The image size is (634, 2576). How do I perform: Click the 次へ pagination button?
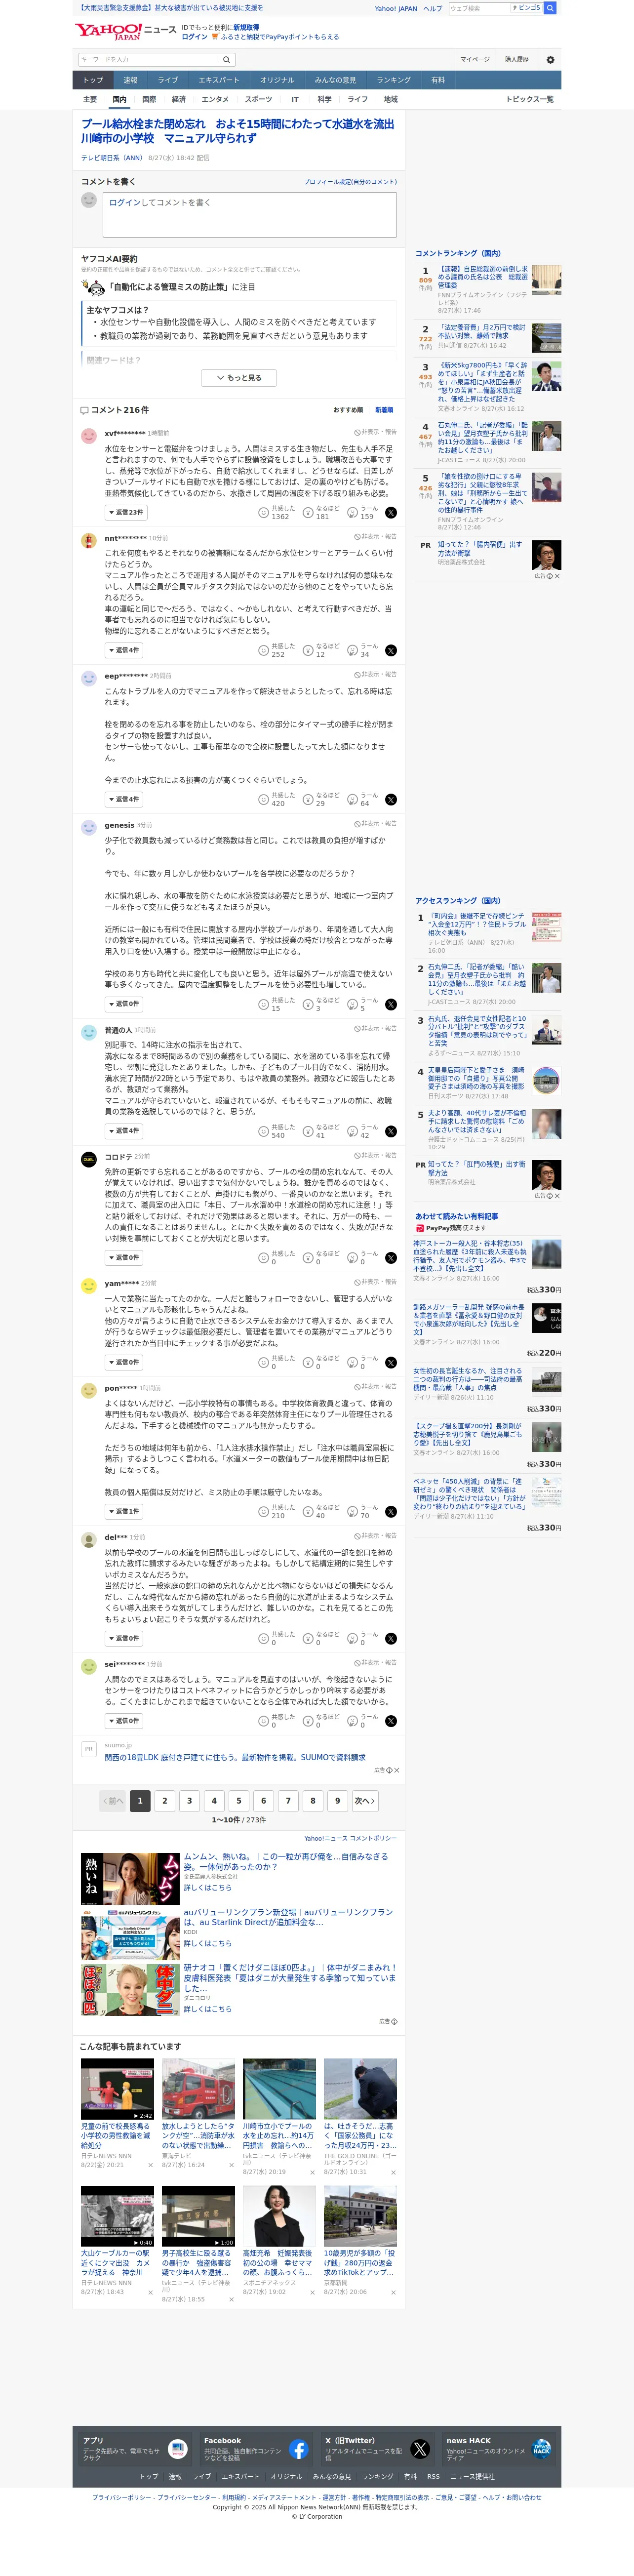[x=365, y=1801]
